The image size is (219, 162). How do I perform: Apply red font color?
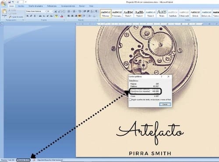(62, 16)
